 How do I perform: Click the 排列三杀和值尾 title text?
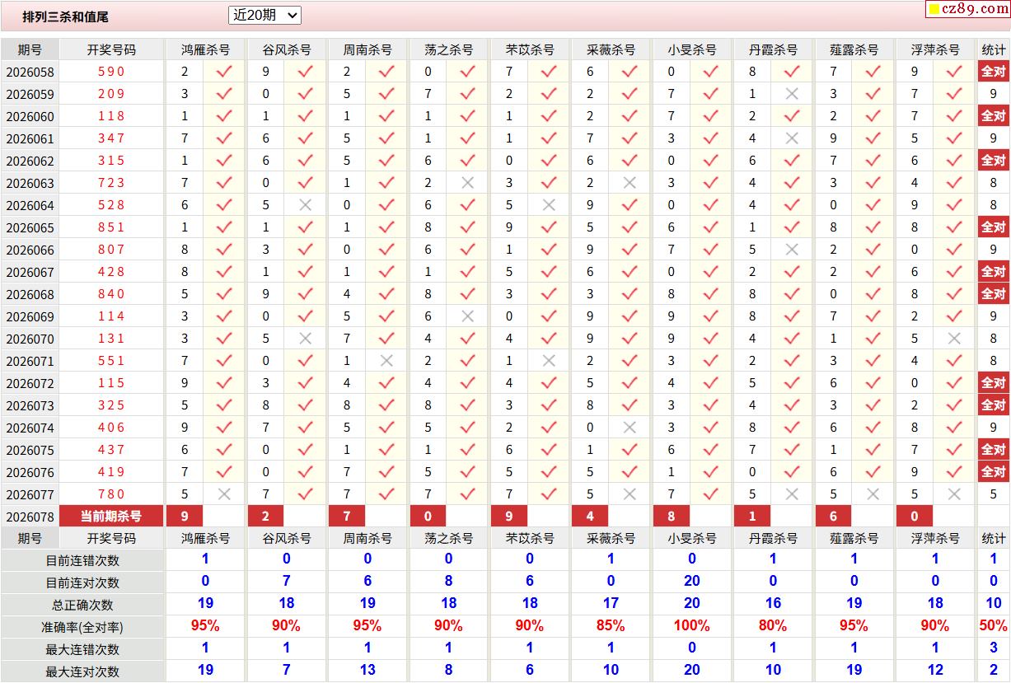(66, 16)
